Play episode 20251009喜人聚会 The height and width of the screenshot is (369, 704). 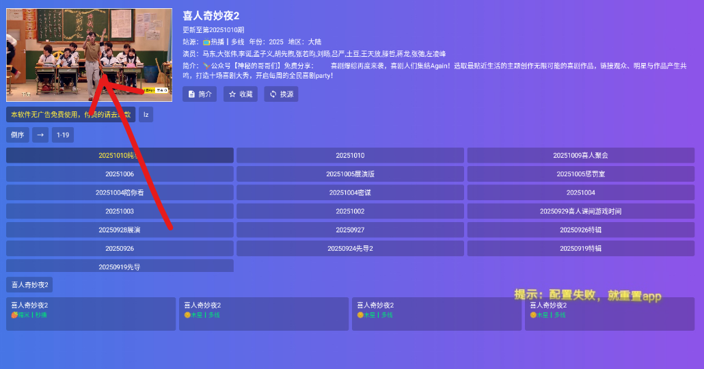pos(580,156)
